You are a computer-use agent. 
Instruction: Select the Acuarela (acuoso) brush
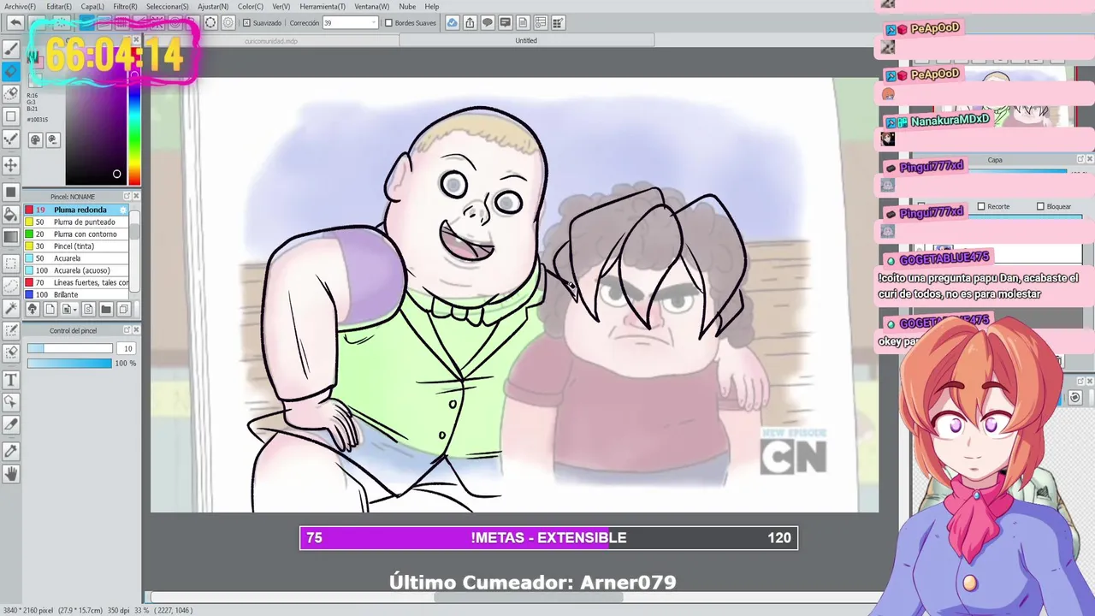[77, 270]
